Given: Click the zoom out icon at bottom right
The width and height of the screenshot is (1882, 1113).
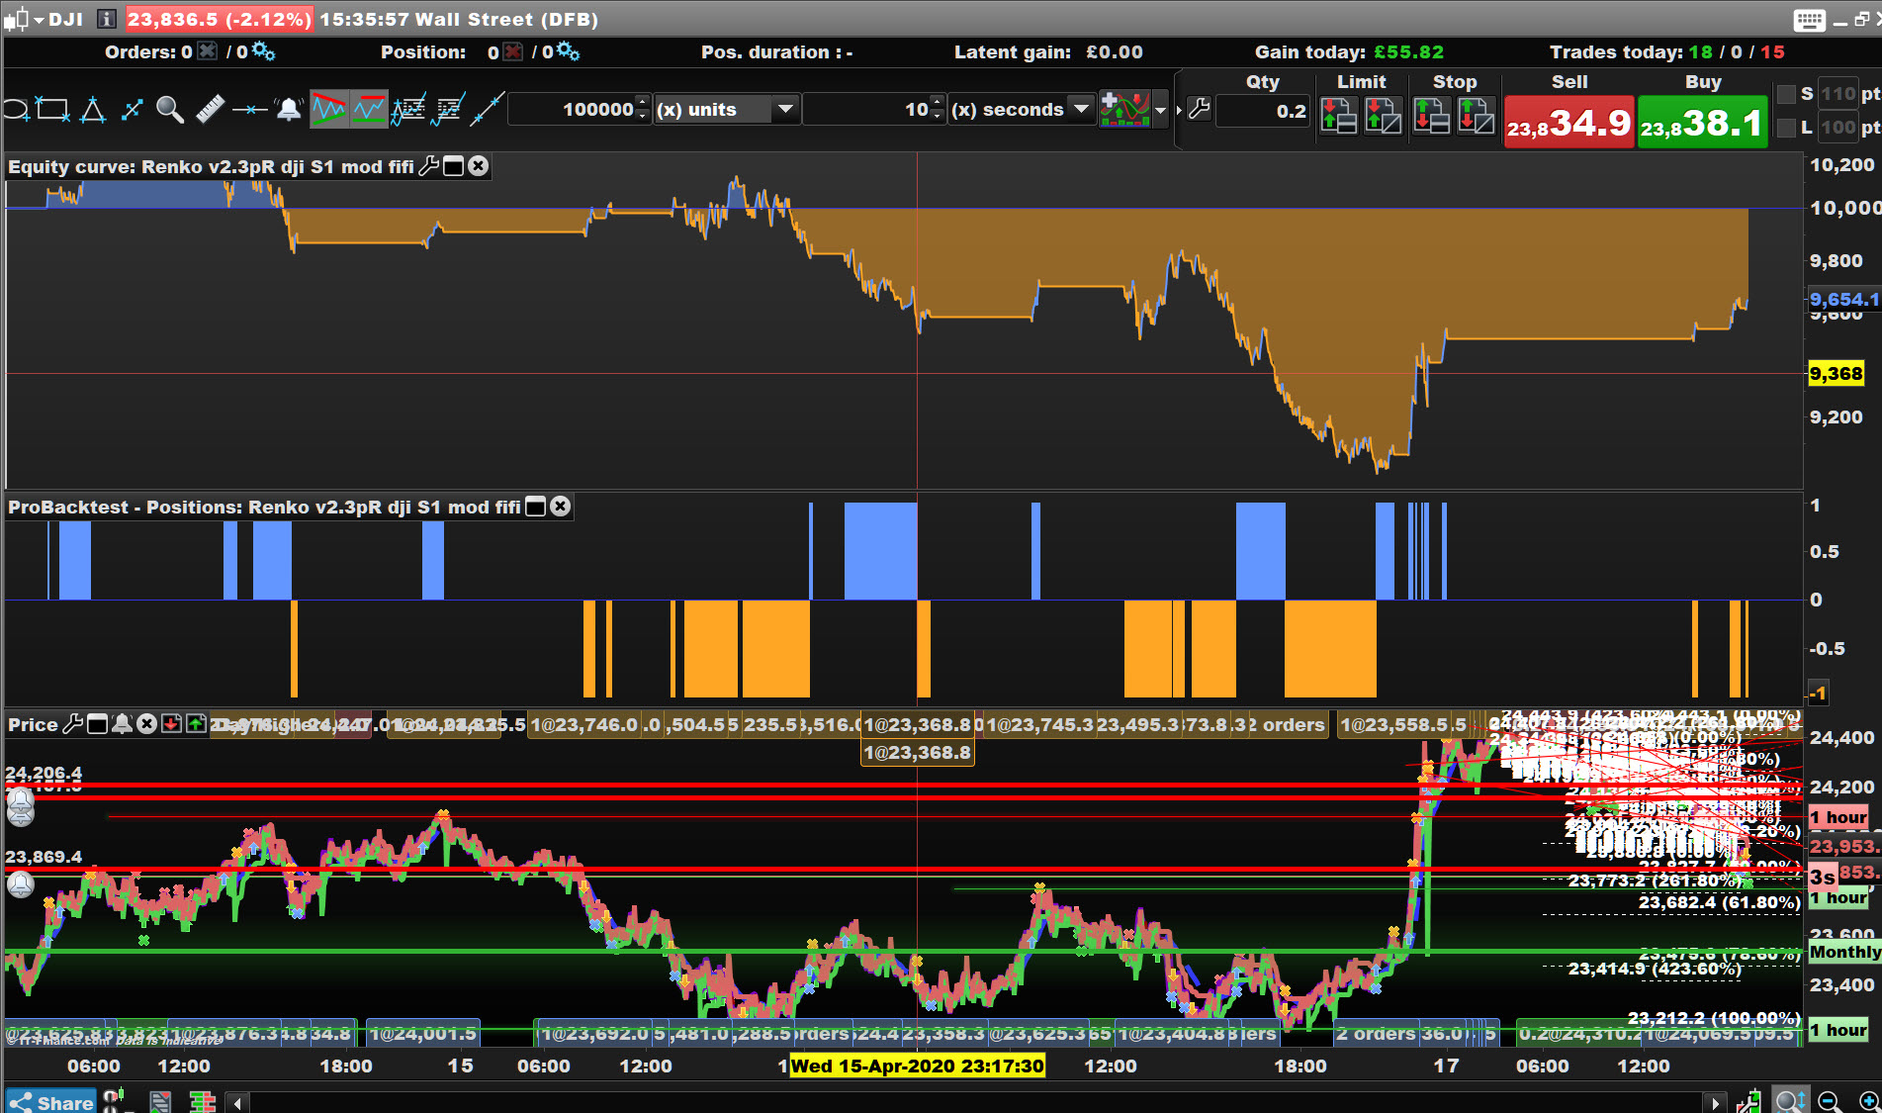Looking at the screenshot, I should (1830, 1101).
